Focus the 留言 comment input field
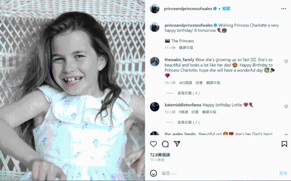Image resolution: width=291 pixels, height=181 pixels. pos(219,173)
